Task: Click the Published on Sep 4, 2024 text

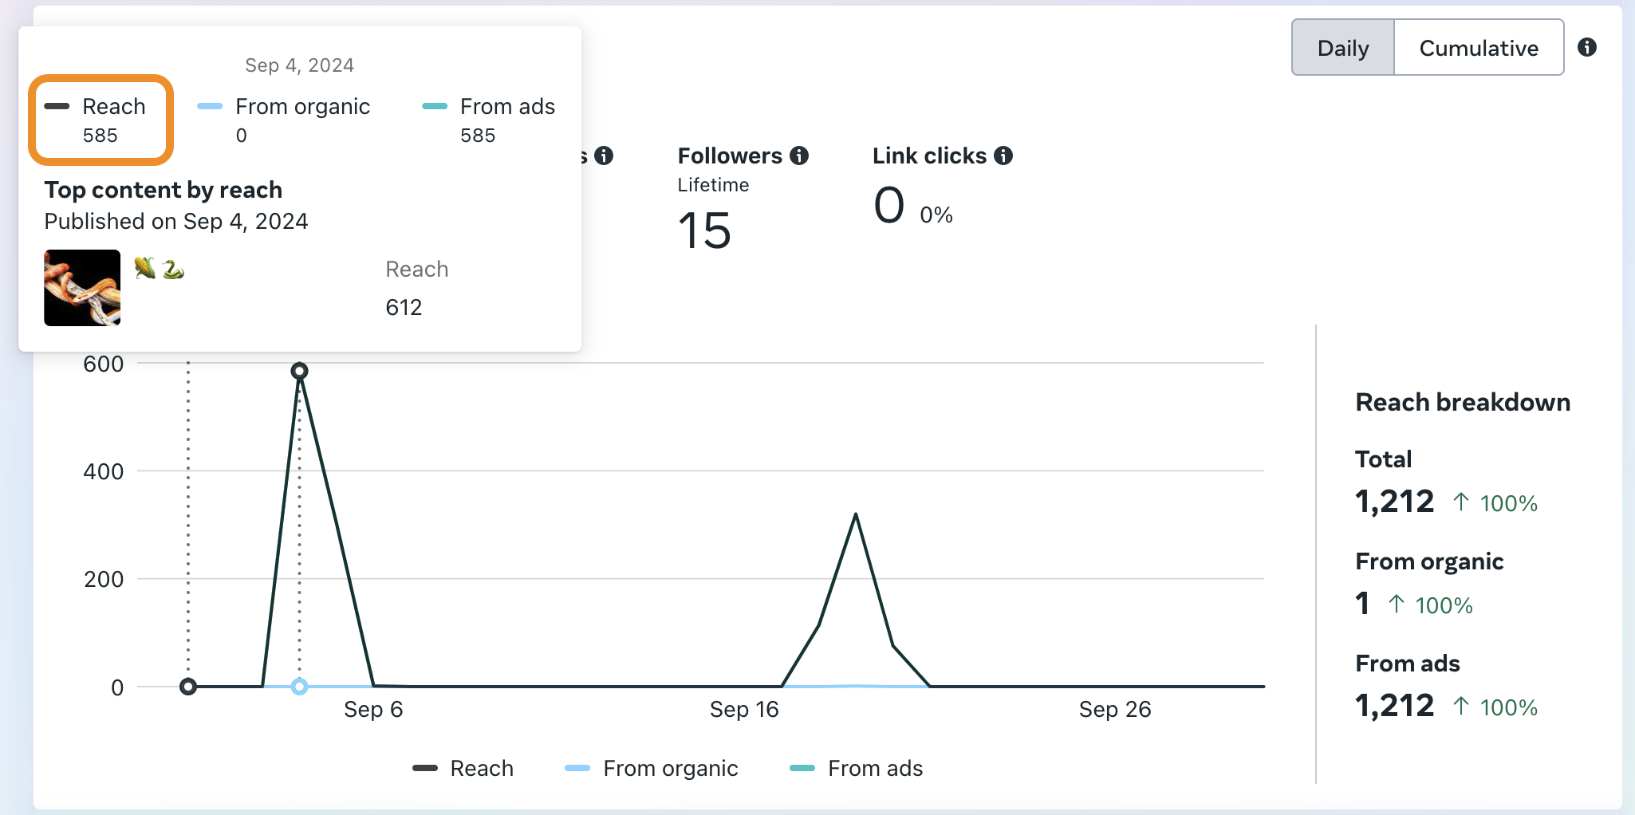Action: click(176, 221)
